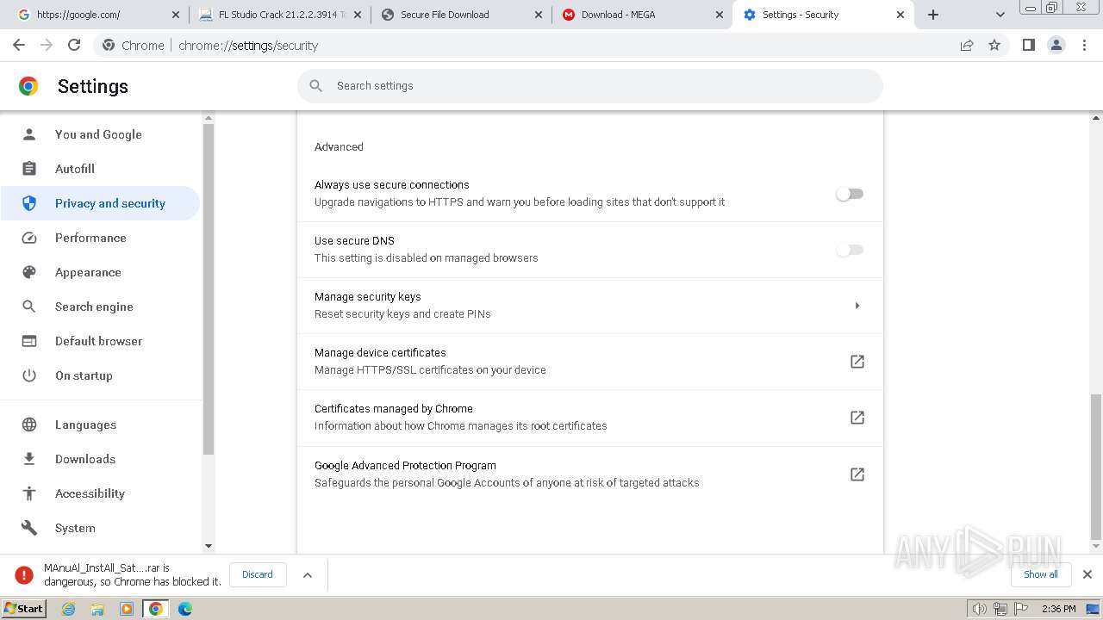Open the tab search dropdown arrow
The height and width of the screenshot is (620, 1103).
point(1000,15)
